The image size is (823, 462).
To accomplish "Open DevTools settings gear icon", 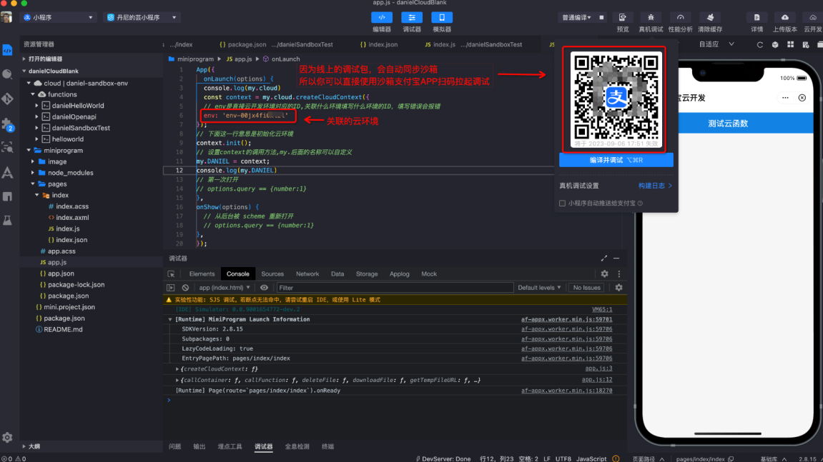I will pos(605,273).
